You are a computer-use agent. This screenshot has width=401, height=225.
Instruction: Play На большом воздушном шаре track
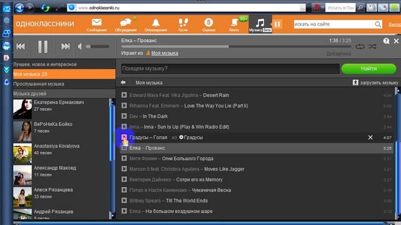point(124,211)
